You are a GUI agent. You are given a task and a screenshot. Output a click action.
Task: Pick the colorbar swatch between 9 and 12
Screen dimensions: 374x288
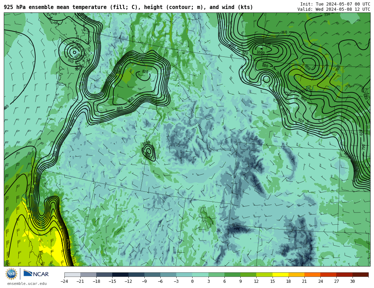coord(248,274)
